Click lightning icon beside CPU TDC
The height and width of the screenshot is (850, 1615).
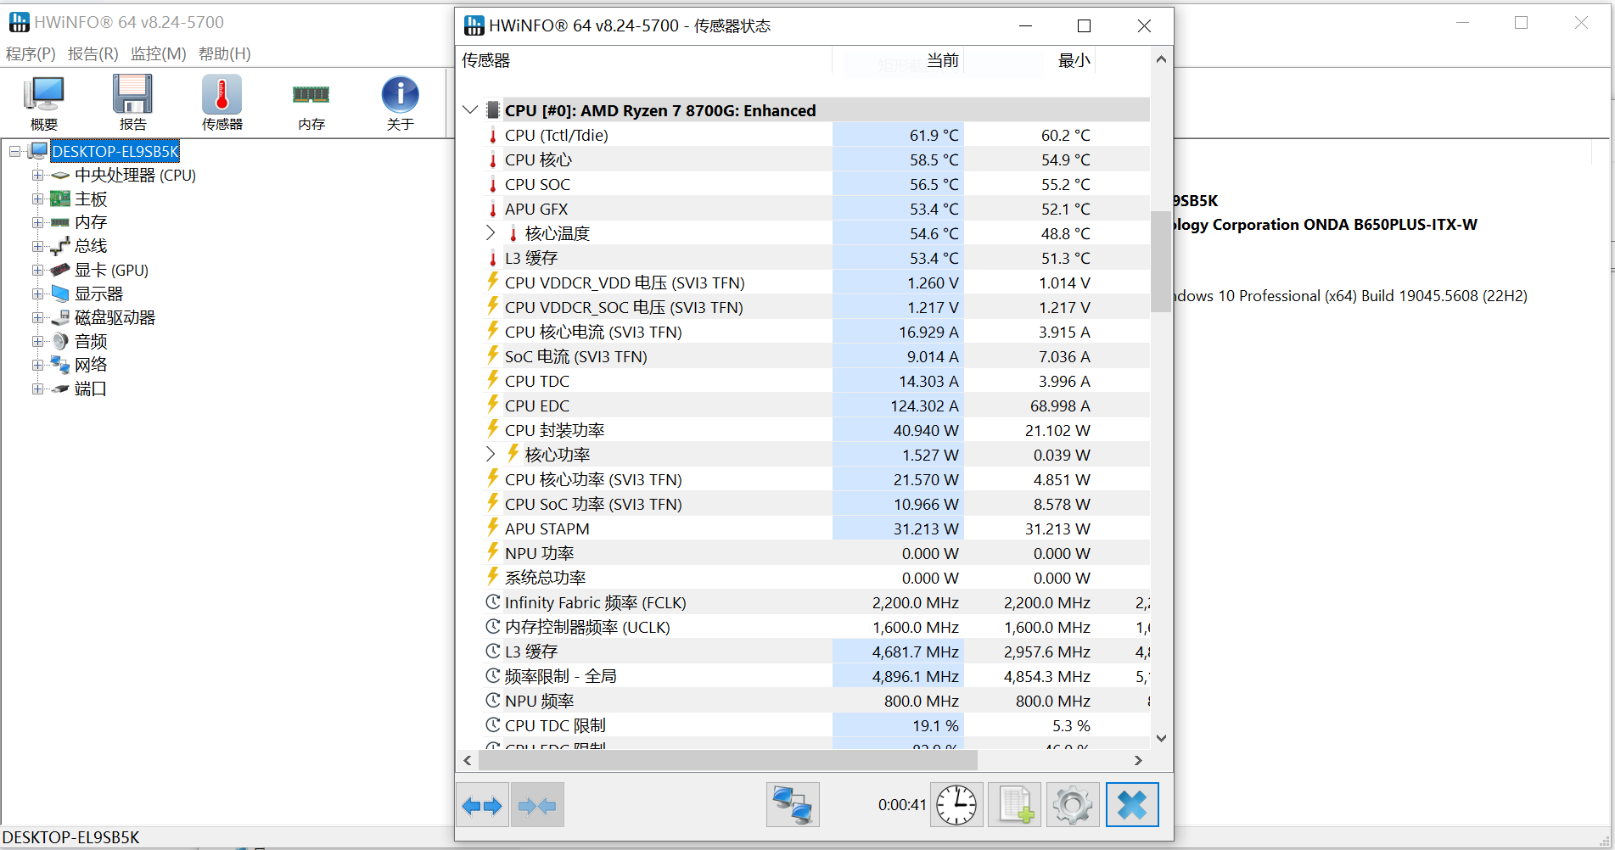pos(492,380)
